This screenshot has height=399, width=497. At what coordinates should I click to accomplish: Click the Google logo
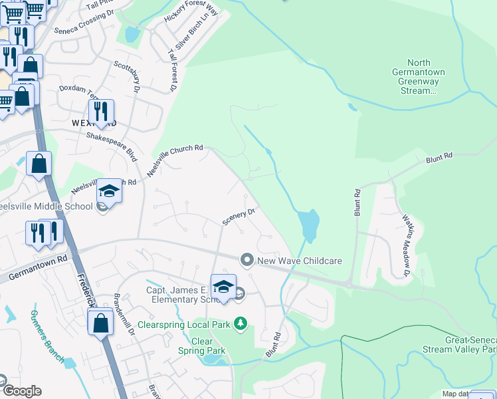[22, 391]
